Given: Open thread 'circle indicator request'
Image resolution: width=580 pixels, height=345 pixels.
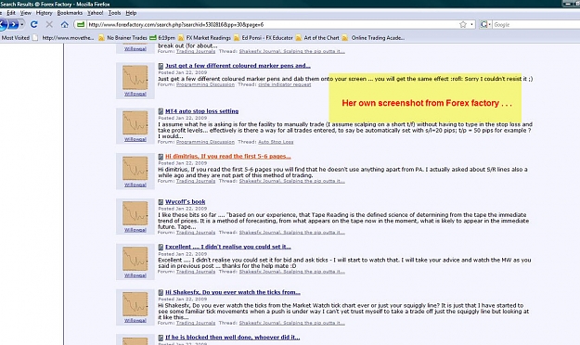Looking at the screenshot, I should click(285, 84).
